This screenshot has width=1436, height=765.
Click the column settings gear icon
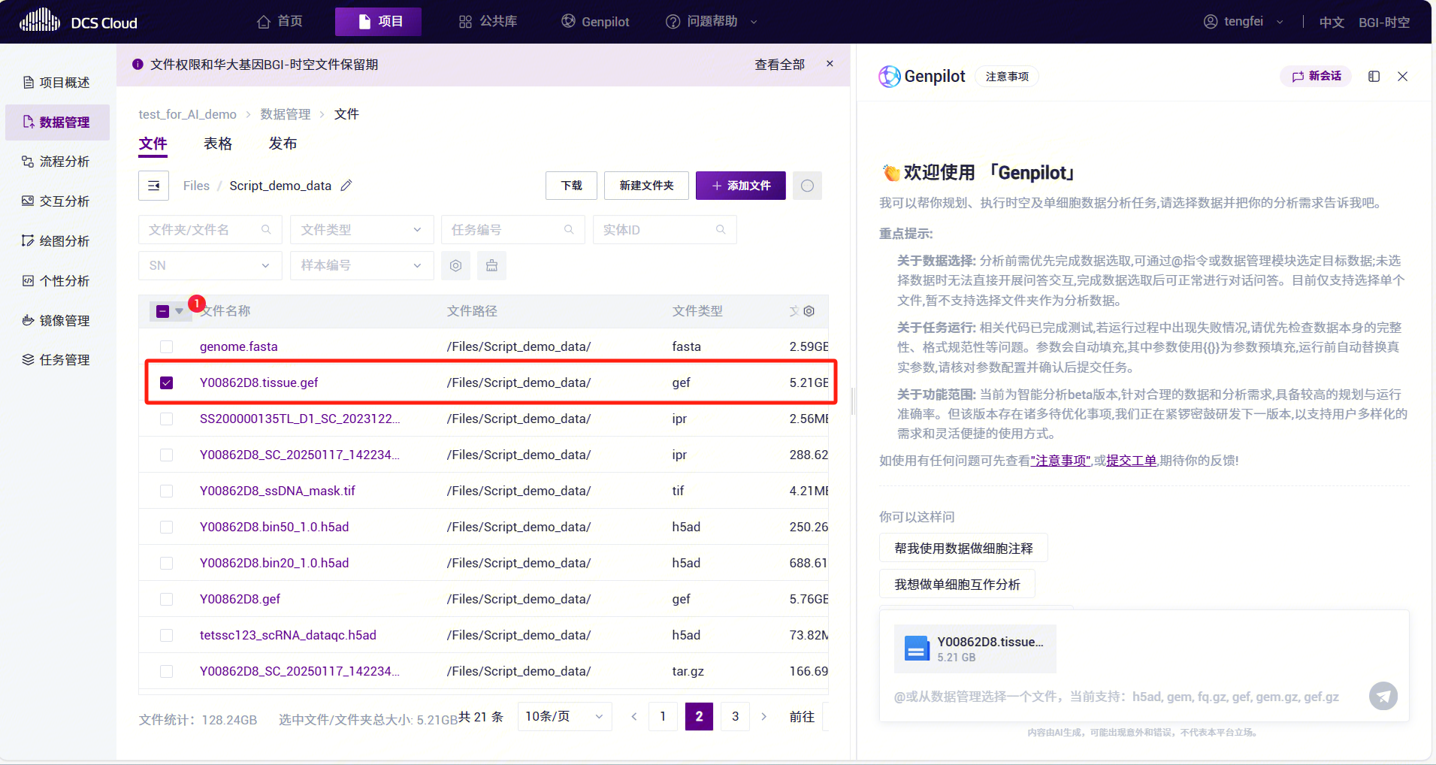click(x=809, y=311)
